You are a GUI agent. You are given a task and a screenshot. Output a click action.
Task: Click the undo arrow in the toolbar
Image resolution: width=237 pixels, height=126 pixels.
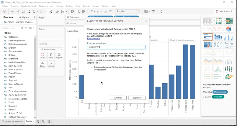(12, 11)
